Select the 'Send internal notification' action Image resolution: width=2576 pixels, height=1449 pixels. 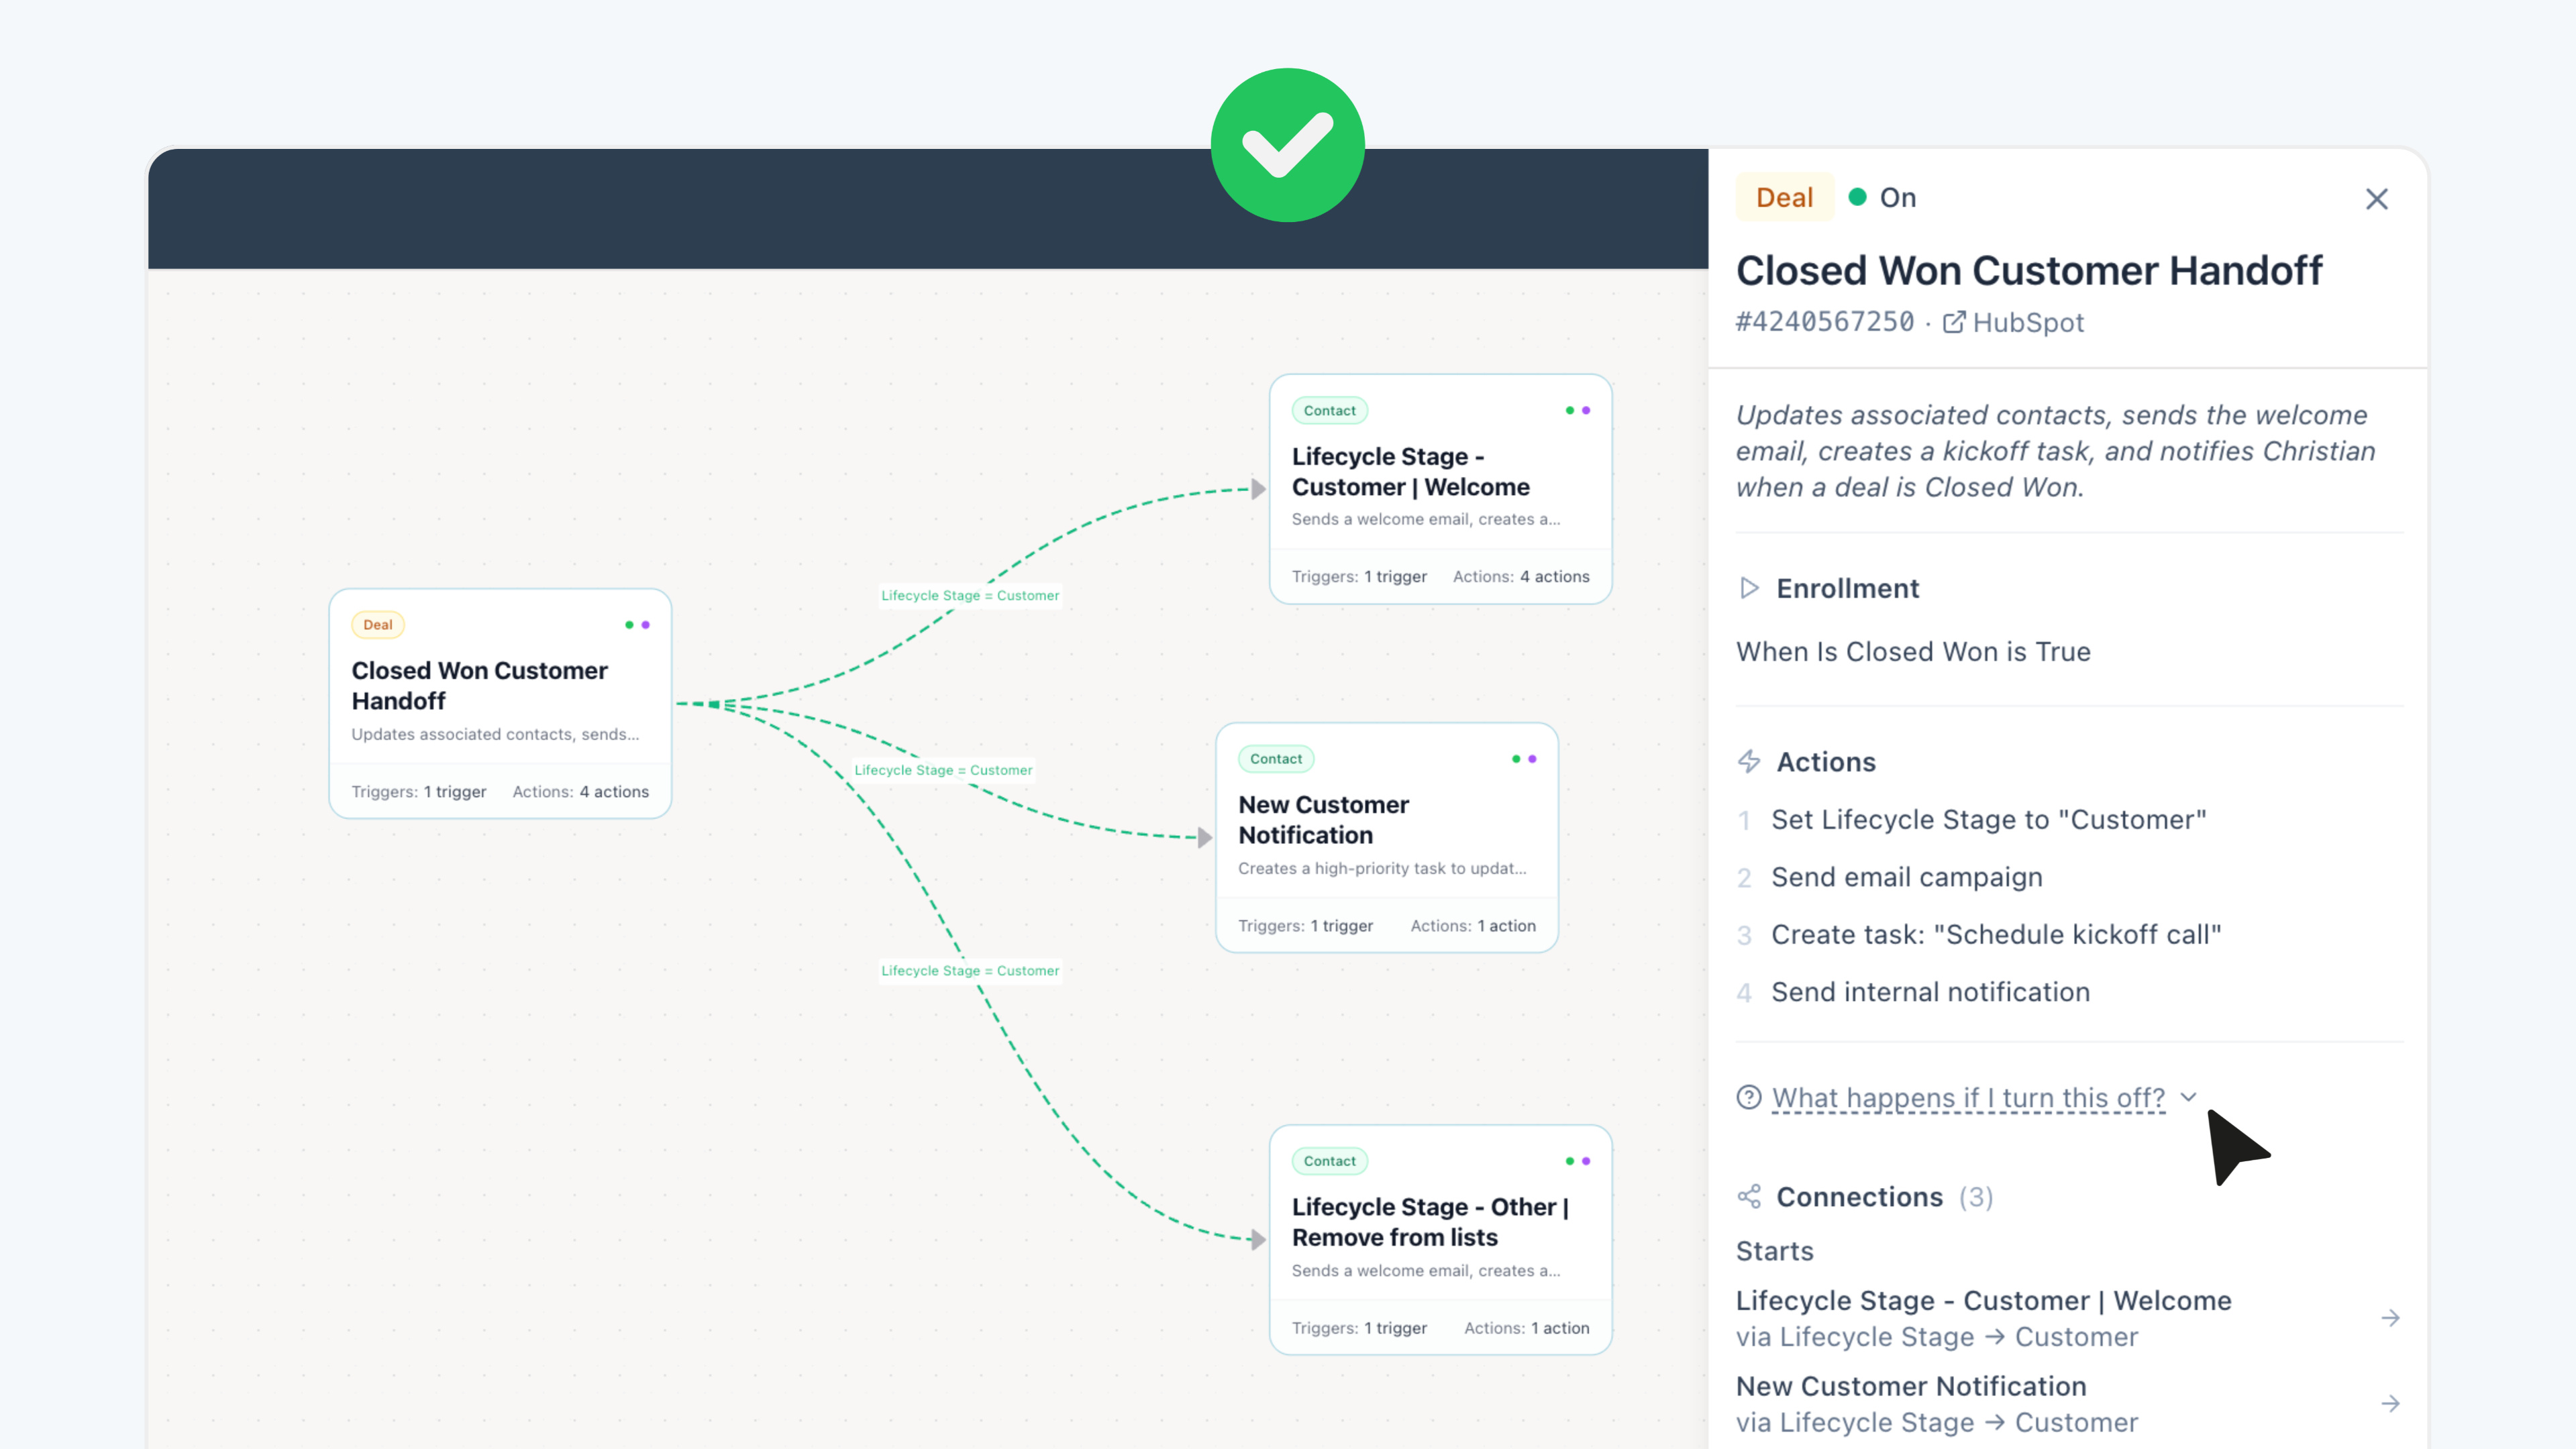pyautogui.click(x=1930, y=992)
